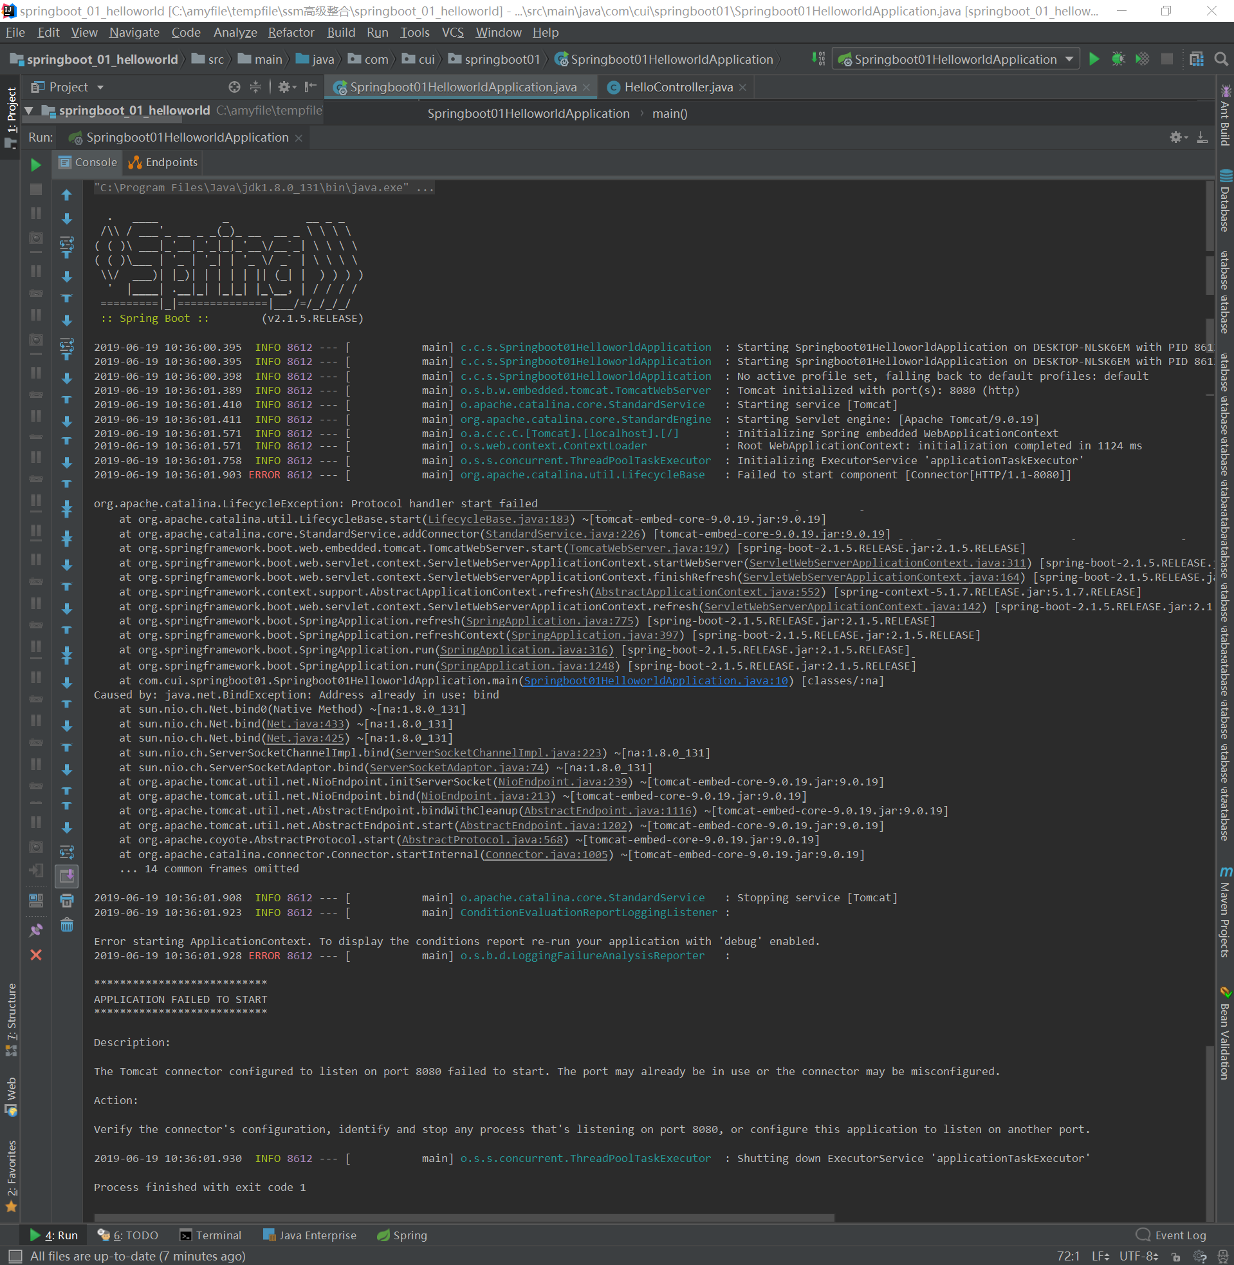This screenshot has height=1265, width=1234.
Task: Open the run configuration Springboot01HelloworldApplication dropdown
Action: (x=956, y=59)
